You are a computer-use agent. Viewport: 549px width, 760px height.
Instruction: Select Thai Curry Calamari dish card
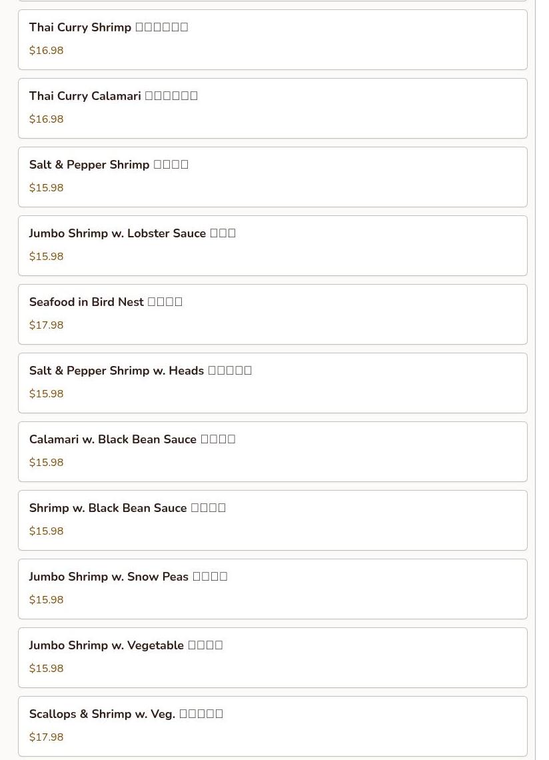(273, 109)
